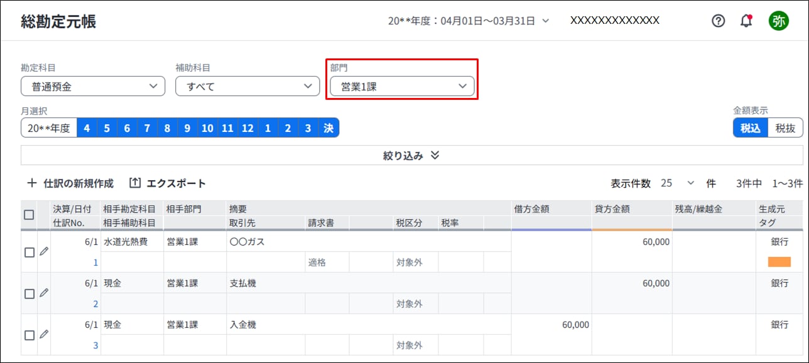Open the fiscal year period selector
Viewport: 809px width, 363px height.
click(x=469, y=21)
